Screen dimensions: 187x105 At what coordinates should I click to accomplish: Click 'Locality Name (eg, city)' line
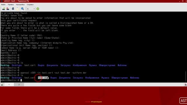(18, 40)
